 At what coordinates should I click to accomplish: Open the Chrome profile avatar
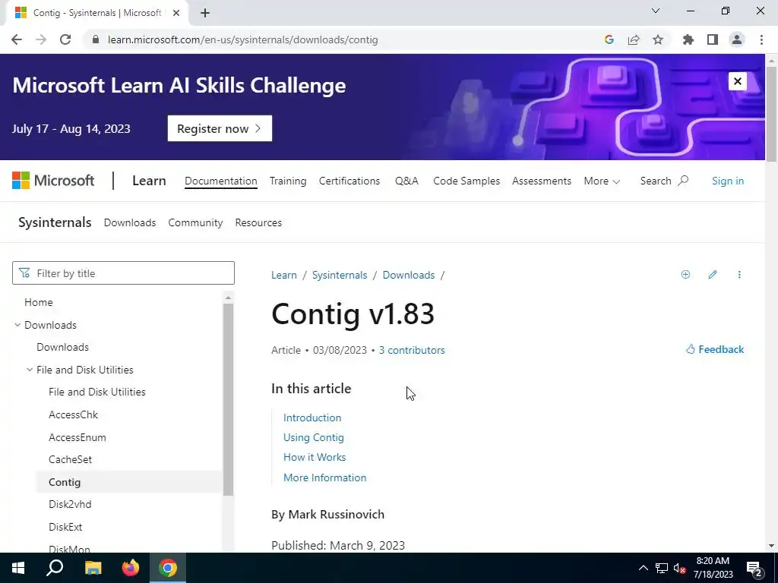click(x=737, y=39)
